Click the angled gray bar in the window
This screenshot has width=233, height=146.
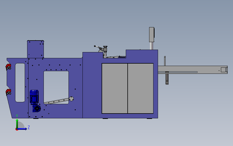click(x=56, y=101)
